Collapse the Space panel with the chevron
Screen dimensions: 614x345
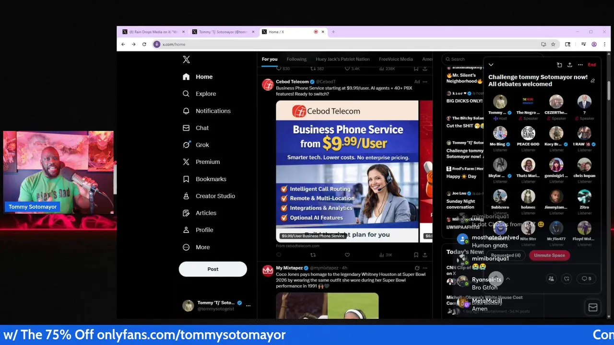click(x=491, y=65)
